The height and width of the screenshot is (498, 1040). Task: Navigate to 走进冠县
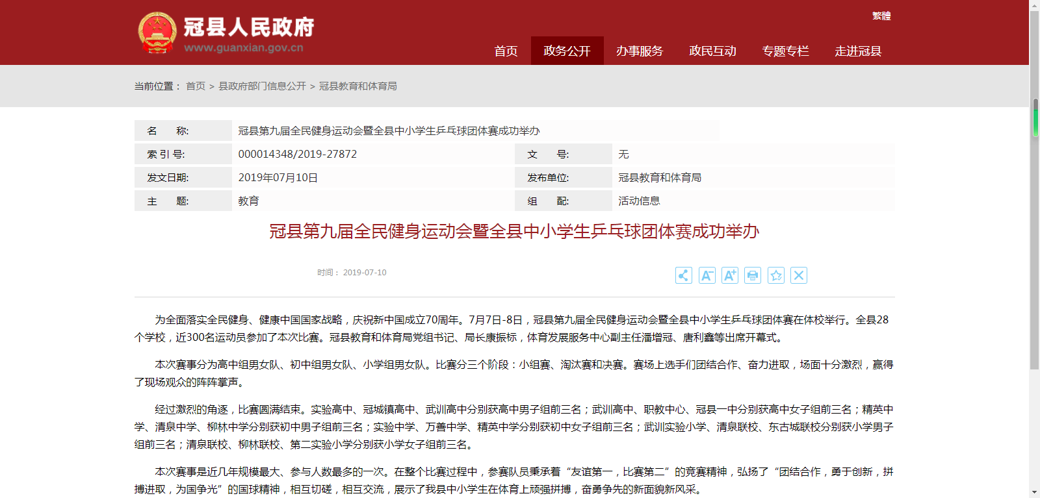[x=858, y=51]
